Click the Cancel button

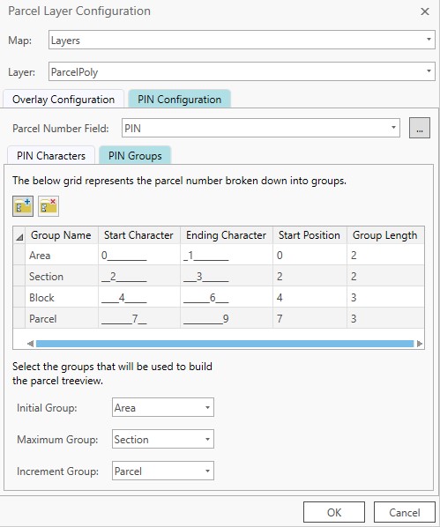[405, 512]
